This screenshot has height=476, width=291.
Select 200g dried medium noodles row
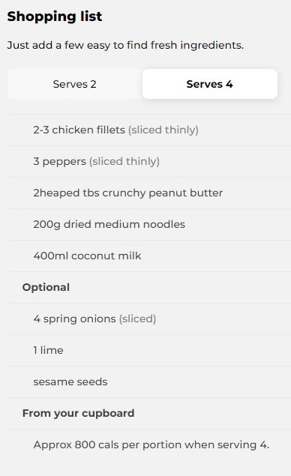(148, 224)
